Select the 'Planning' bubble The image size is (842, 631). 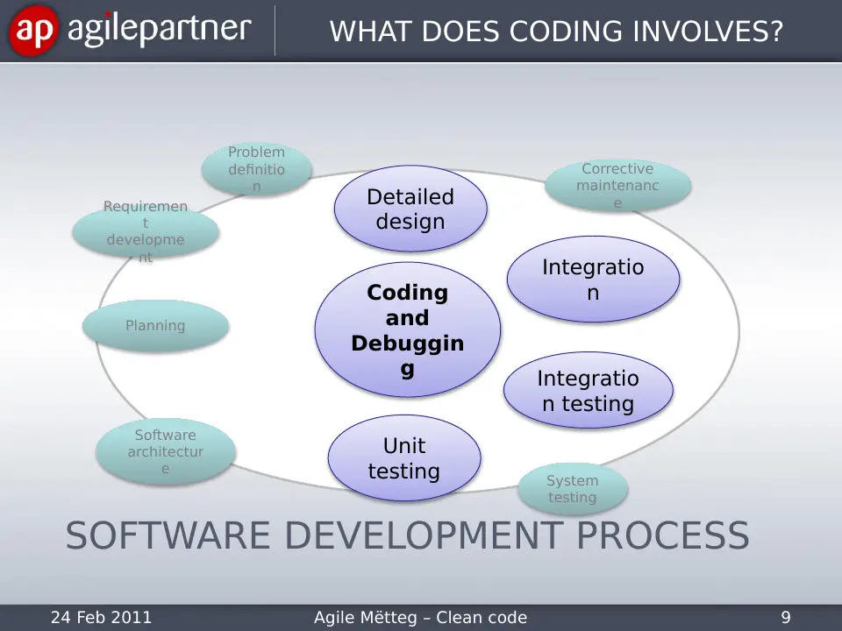[x=156, y=326]
